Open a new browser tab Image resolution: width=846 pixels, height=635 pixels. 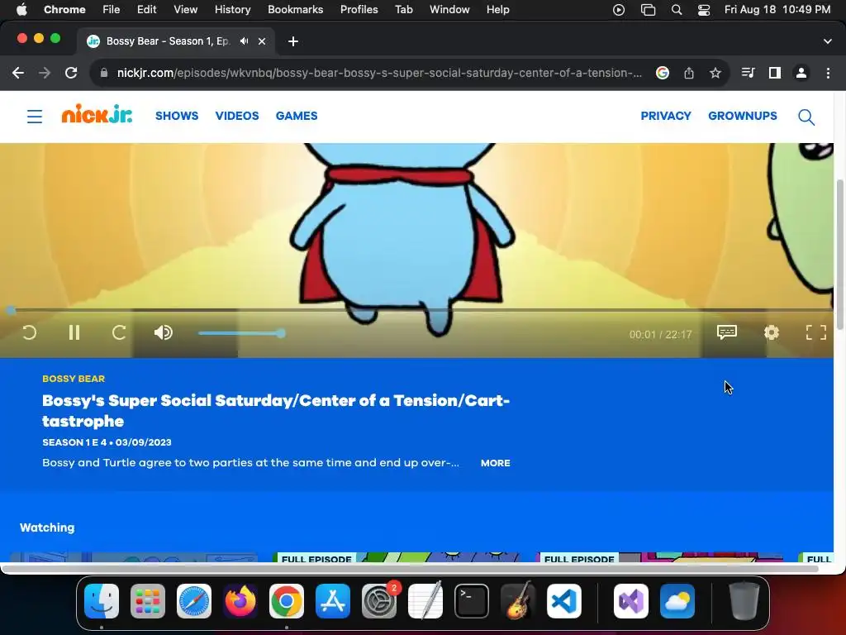(293, 41)
